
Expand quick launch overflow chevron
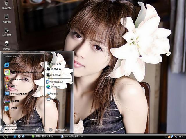(x=28, y=136)
